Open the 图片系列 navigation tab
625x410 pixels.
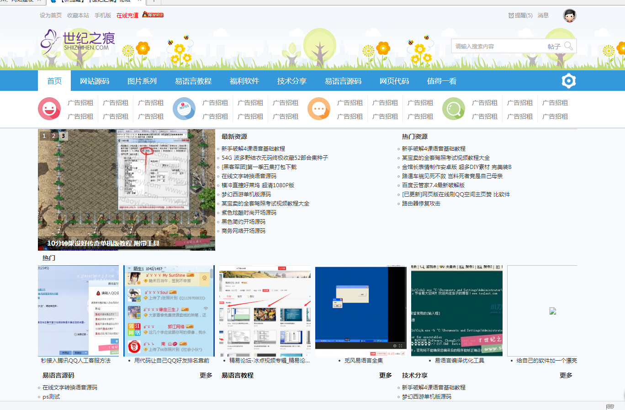tap(142, 81)
